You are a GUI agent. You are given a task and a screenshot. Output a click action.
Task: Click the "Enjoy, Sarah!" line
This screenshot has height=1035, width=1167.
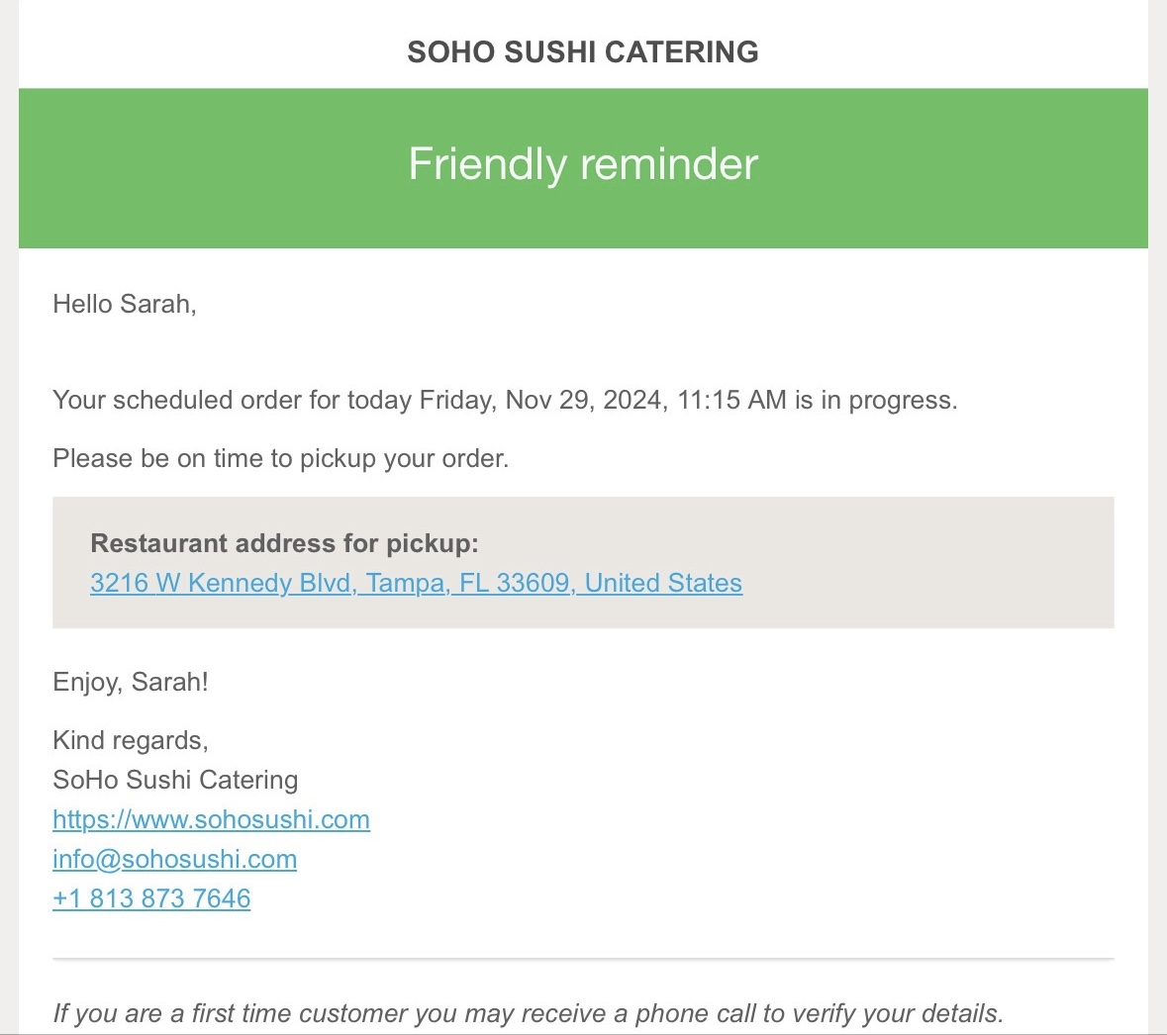(x=131, y=682)
